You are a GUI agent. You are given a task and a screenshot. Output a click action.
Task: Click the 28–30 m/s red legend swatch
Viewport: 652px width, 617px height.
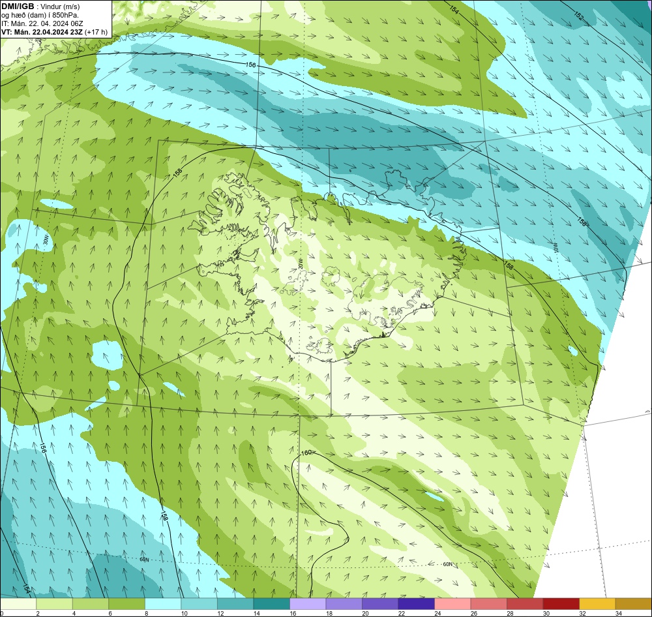[525, 604]
